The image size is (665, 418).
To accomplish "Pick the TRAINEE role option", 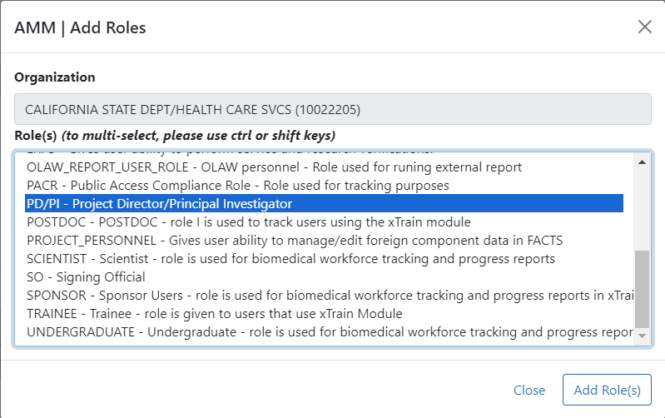I will (215, 314).
